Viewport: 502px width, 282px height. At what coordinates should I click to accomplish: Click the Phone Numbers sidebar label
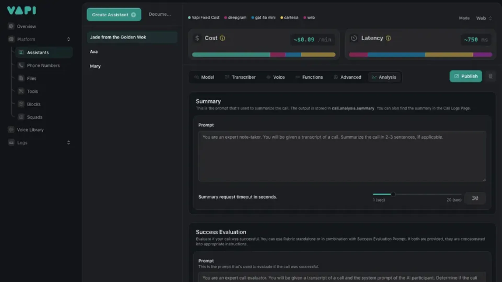coord(43,66)
